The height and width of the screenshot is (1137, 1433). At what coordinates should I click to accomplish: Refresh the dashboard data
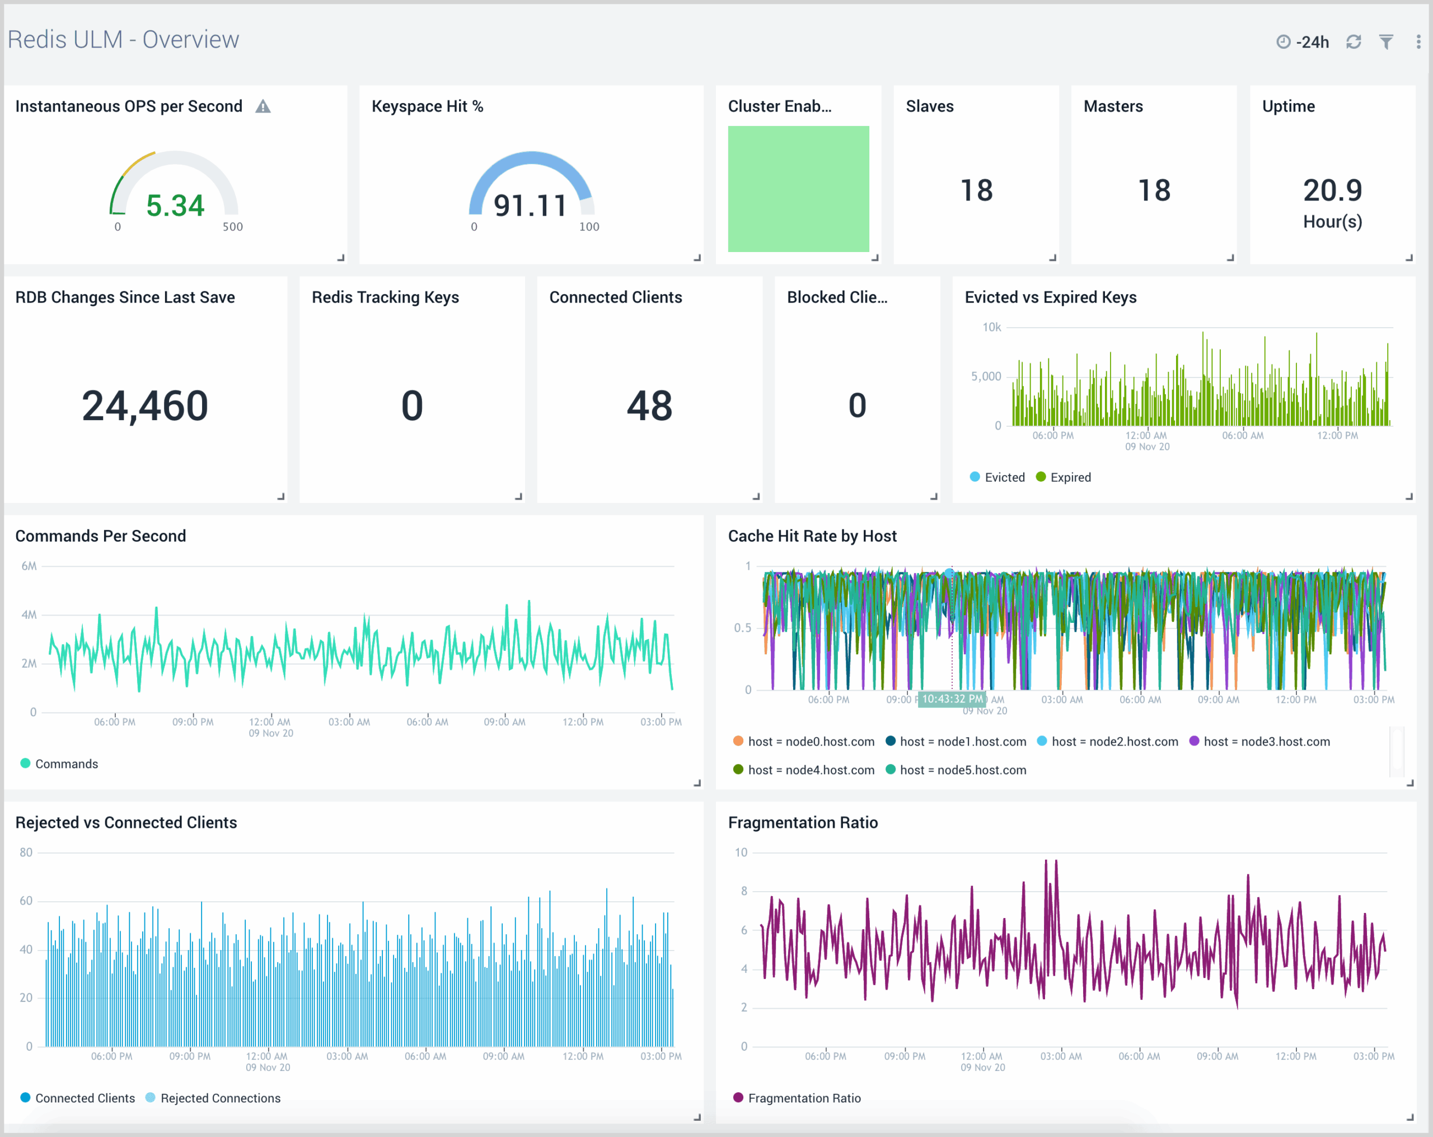pos(1354,41)
